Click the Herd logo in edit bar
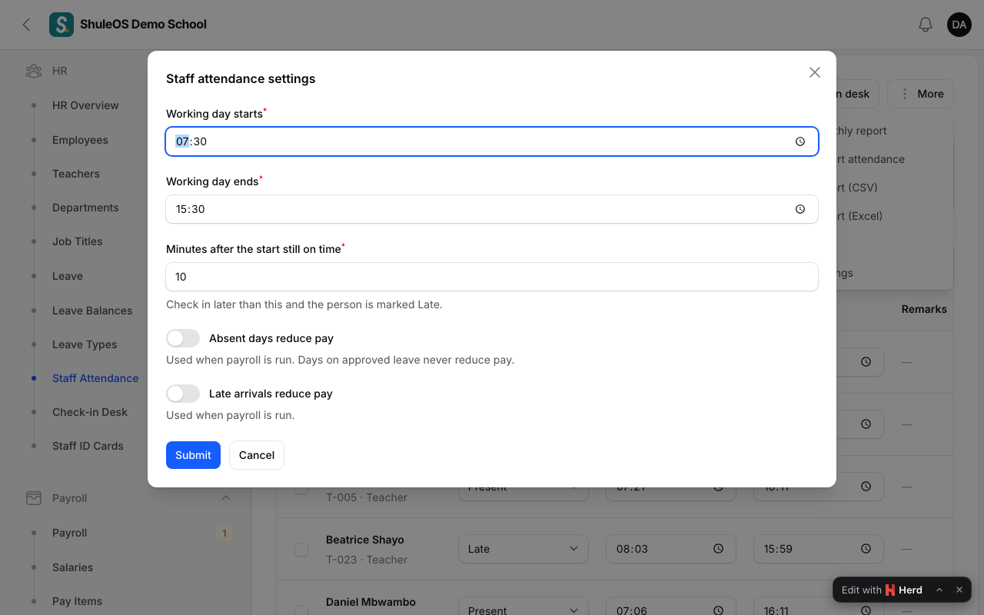The width and height of the screenshot is (984, 615). pyautogui.click(x=890, y=590)
